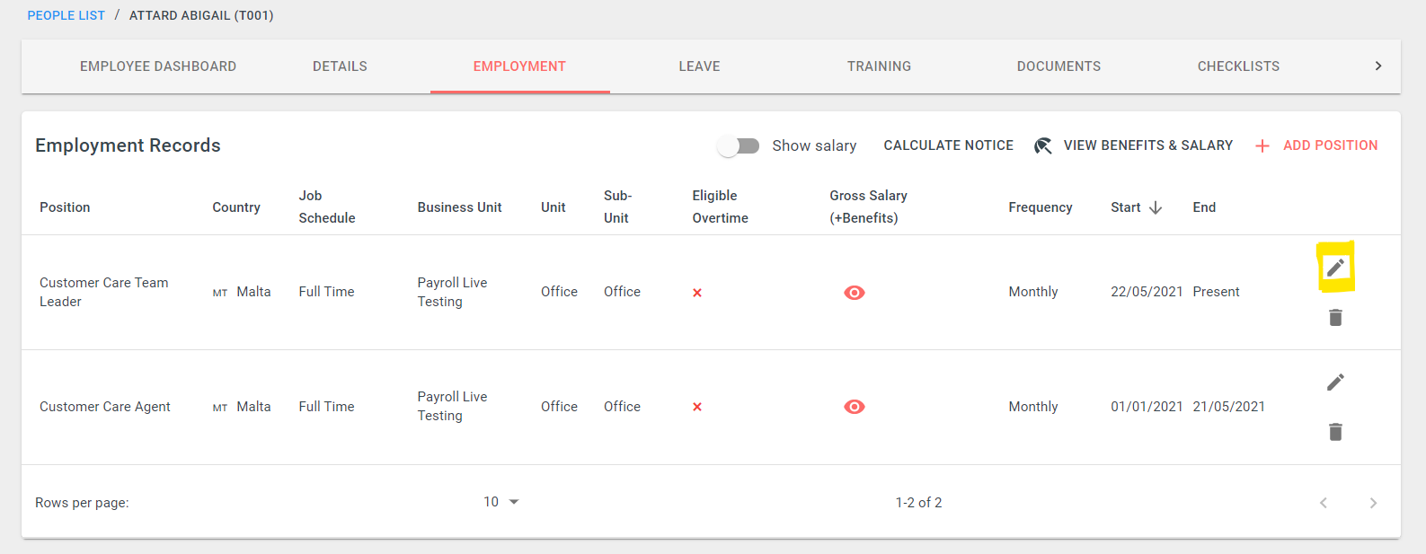Sort by Start date column arrow
The height and width of the screenshot is (554, 1426).
click(x=1156, y=207)
